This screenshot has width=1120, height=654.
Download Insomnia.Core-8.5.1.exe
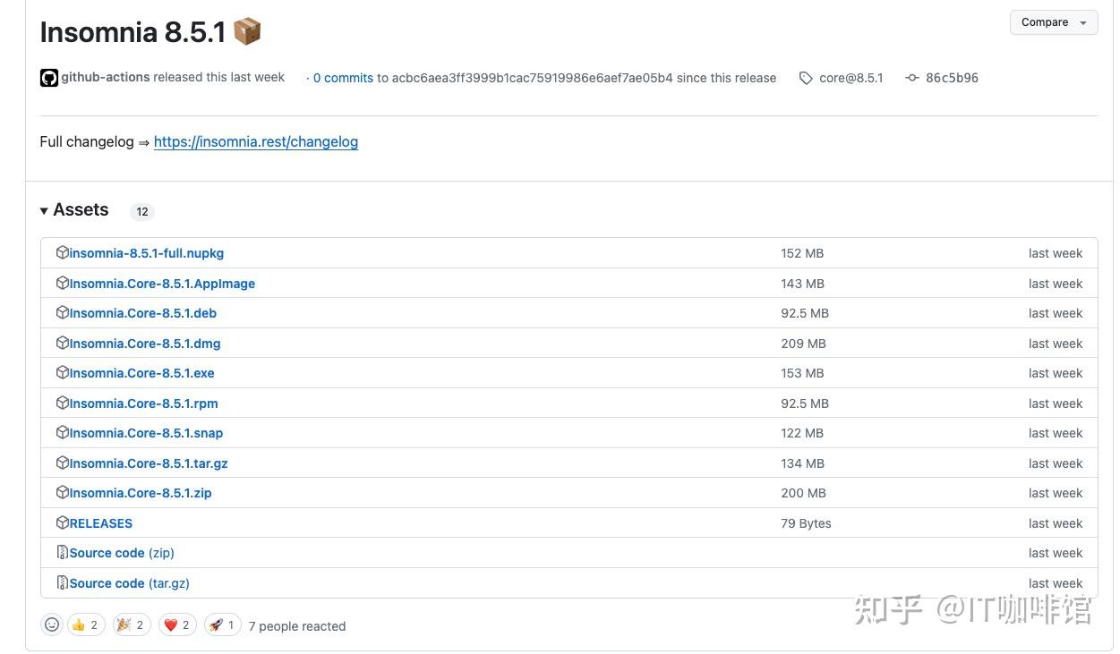[x=141, y=373]
